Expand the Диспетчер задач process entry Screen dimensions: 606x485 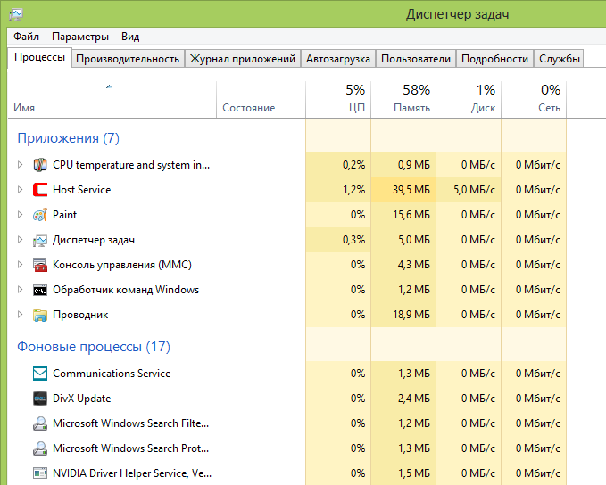(21, 240)
